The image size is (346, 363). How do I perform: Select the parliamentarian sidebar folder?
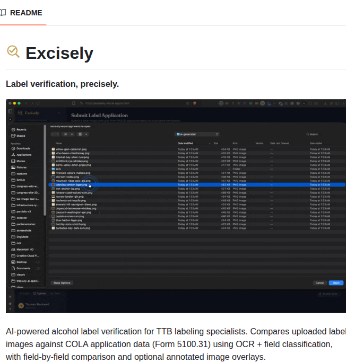[26, 224]
